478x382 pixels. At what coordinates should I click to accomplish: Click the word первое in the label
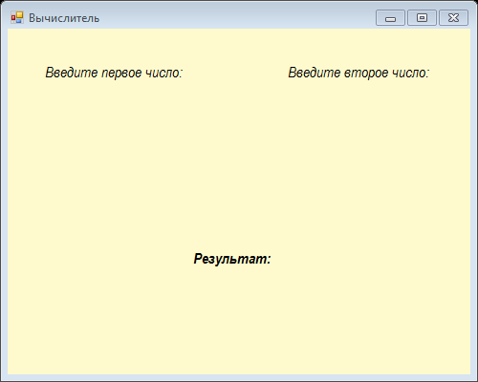121,73
